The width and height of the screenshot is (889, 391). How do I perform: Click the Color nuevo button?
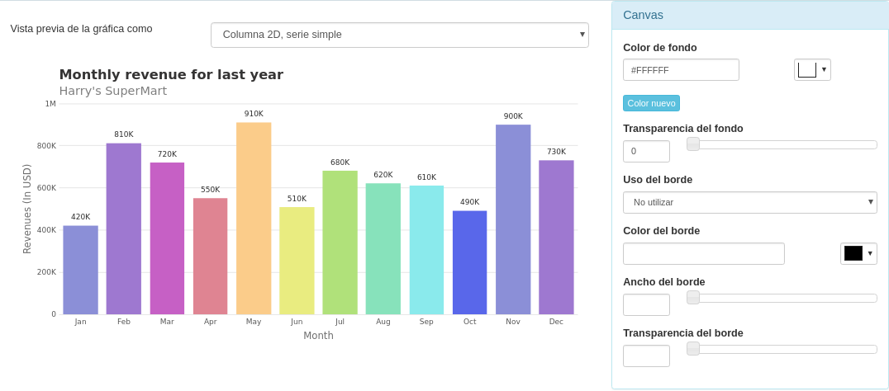(x=651, y=103)
